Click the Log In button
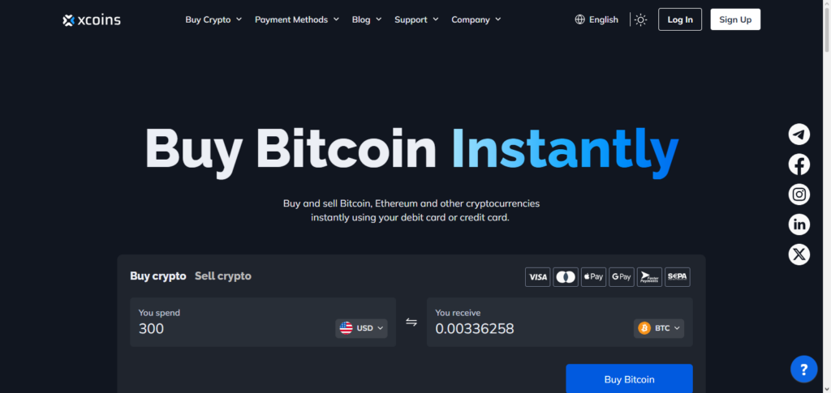The width and height of the screenshot is (831, 393). point(680,19)
